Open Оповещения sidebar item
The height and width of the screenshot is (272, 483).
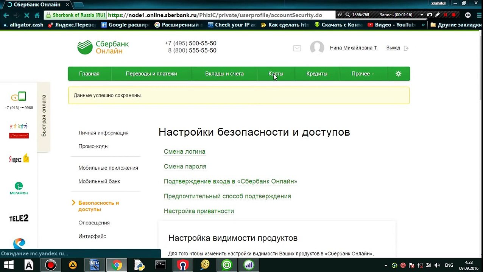click(x=94, y=223)
